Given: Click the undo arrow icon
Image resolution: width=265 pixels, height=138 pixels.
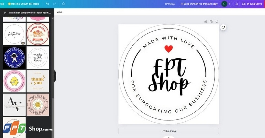Looking at the screenshot, I should 47,4.
